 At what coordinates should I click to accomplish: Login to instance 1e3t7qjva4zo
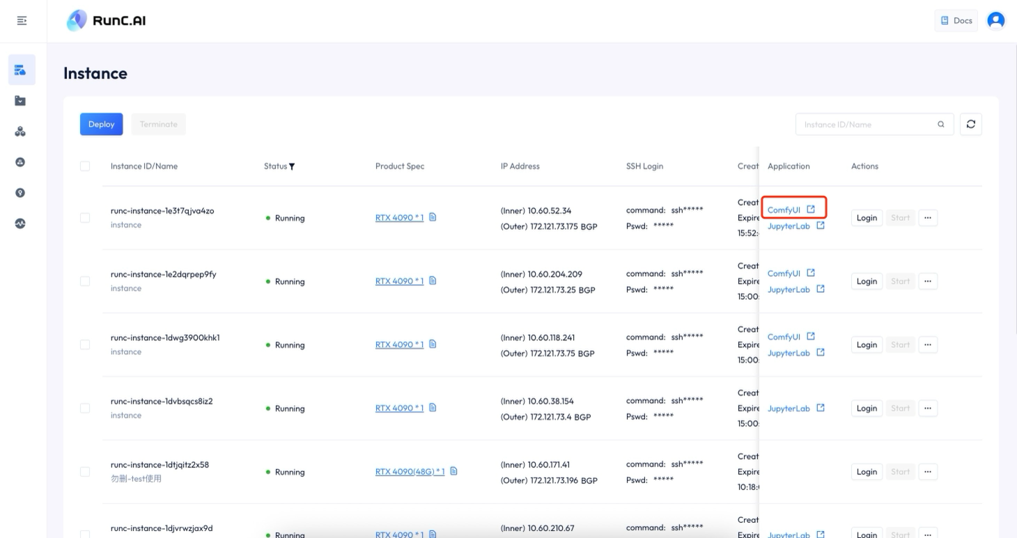pos(867,218)
